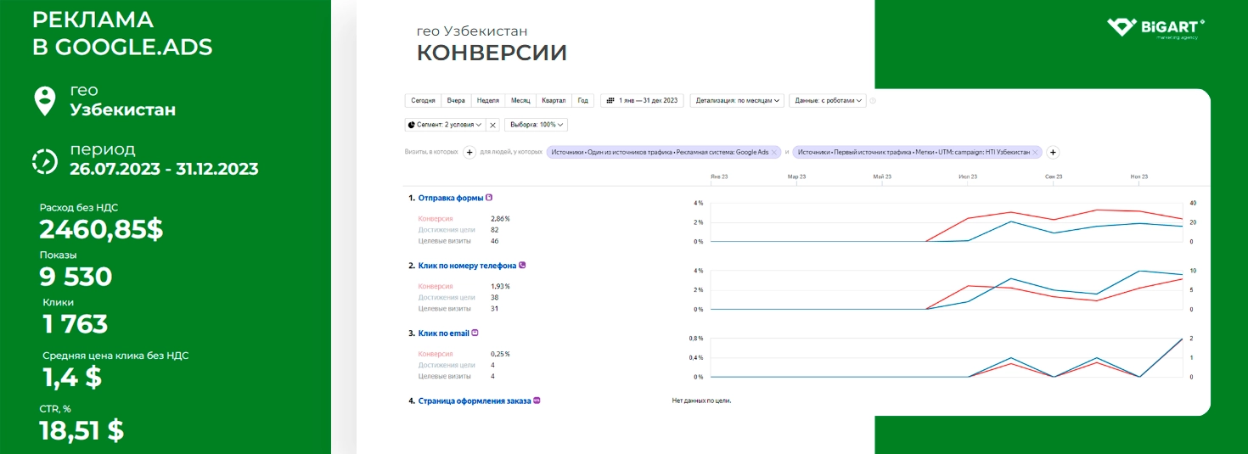This screenshot has width=1248, height=454.
Task: Select the Сегодня period
Action: pos(423,100)
